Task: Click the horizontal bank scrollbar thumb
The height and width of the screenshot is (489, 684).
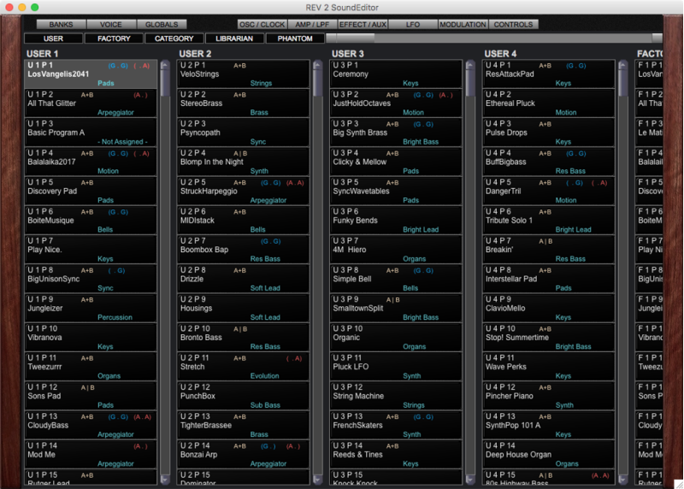Action: pyautogui.click(x=351, y=38)
